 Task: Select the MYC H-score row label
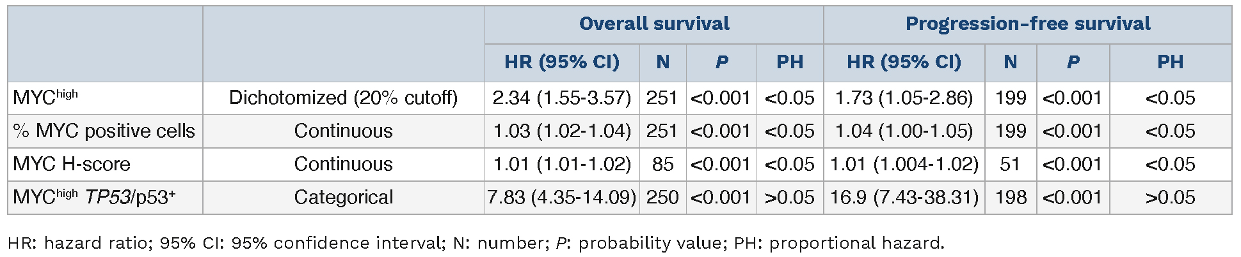click(x=72, y=165)
